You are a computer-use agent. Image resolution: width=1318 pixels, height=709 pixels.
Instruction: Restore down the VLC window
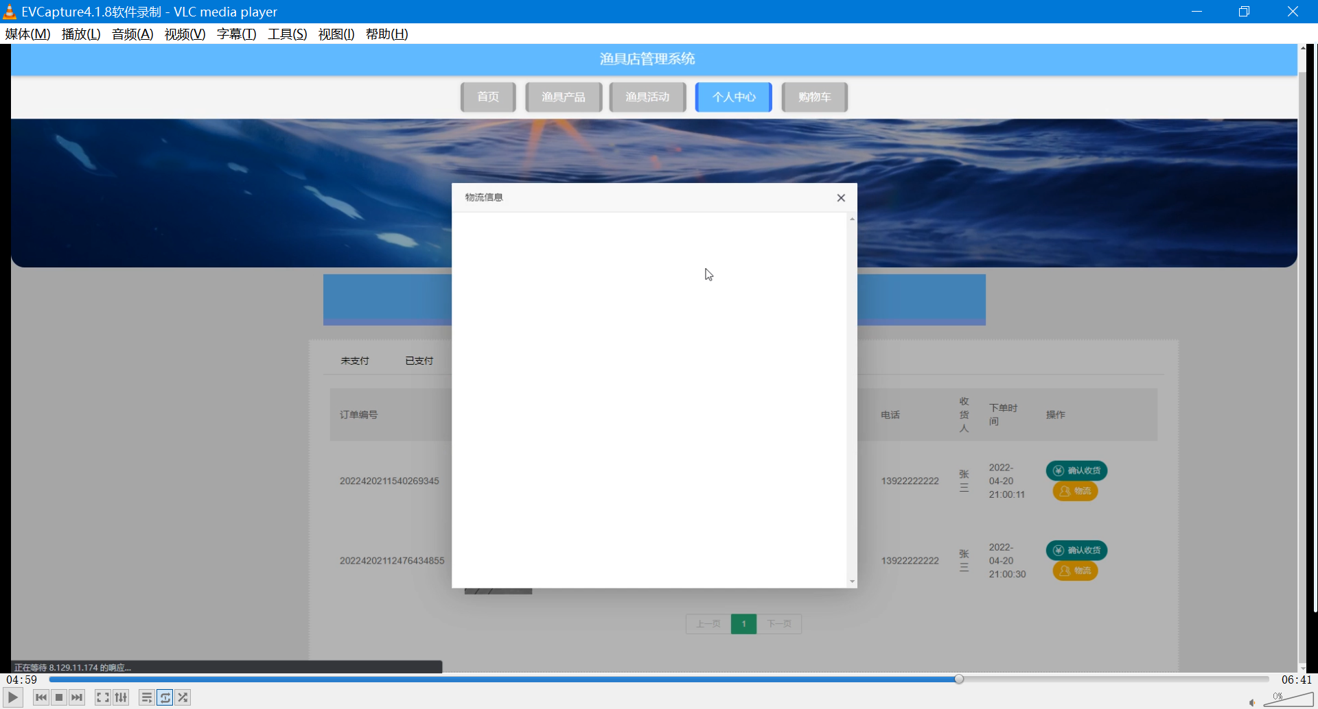point(1244,12)
